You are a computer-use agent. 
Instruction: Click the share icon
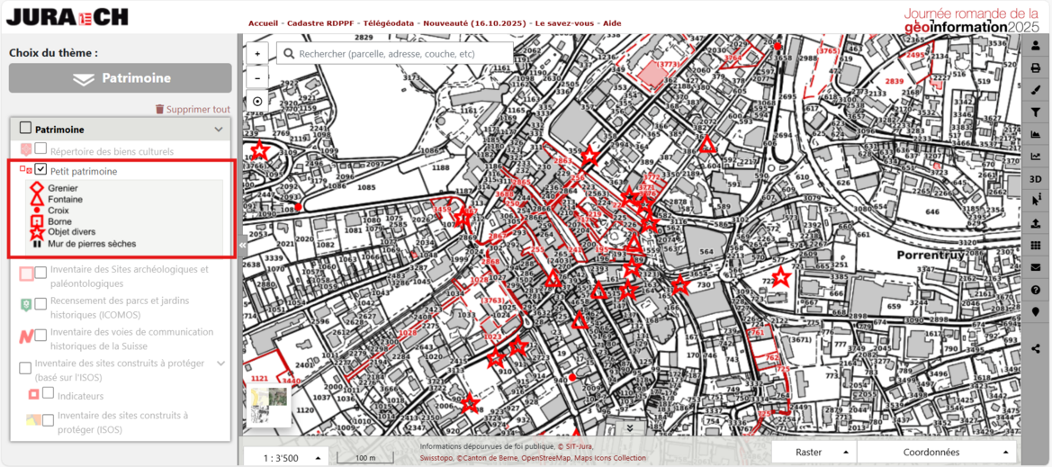point(1036,349)
